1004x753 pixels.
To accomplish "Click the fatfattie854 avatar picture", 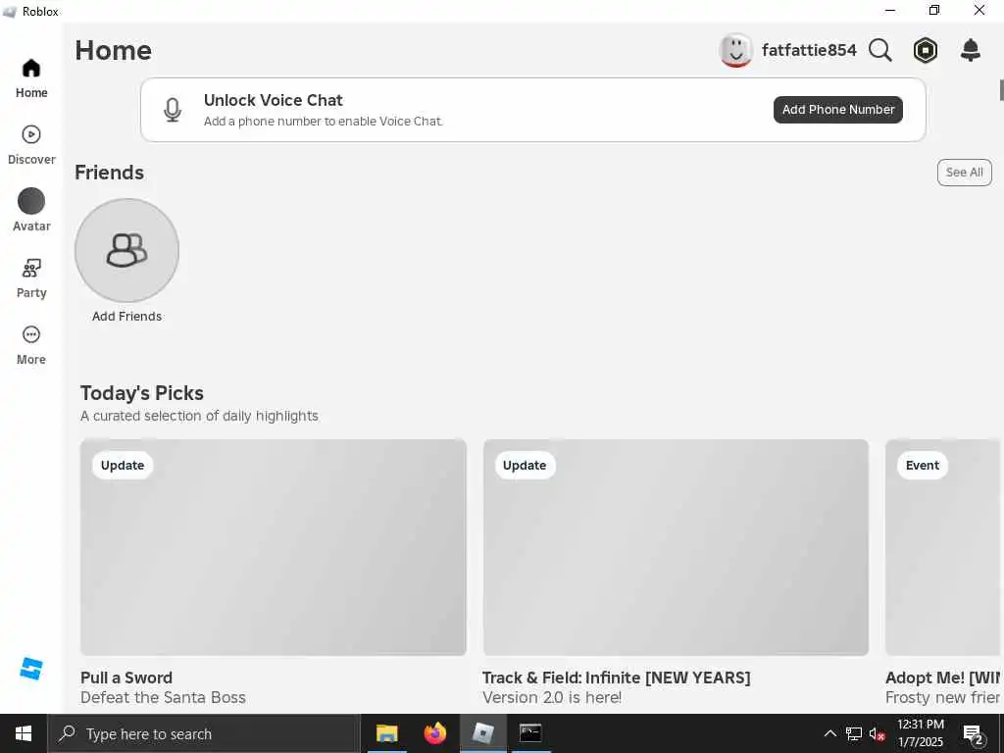I will (x=735, y=50).
